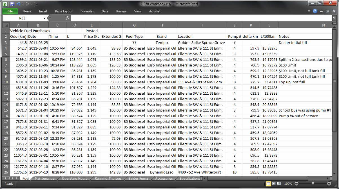Click the blue Help question mark icon
Screen dimensions: 339x189
coord(315,11)
